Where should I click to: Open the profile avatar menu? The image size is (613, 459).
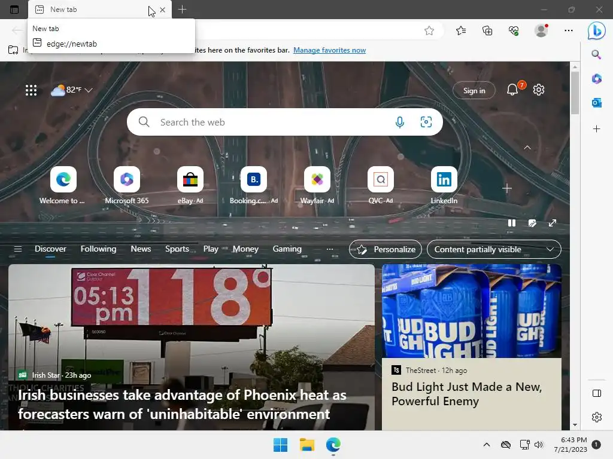(541, 30)
